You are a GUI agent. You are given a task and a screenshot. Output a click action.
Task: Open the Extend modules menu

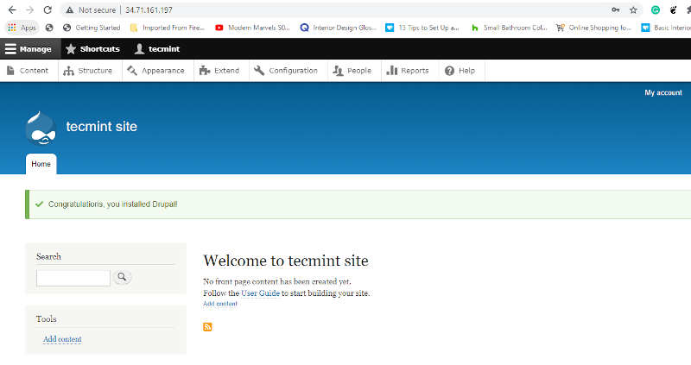[x=219, y=71]
